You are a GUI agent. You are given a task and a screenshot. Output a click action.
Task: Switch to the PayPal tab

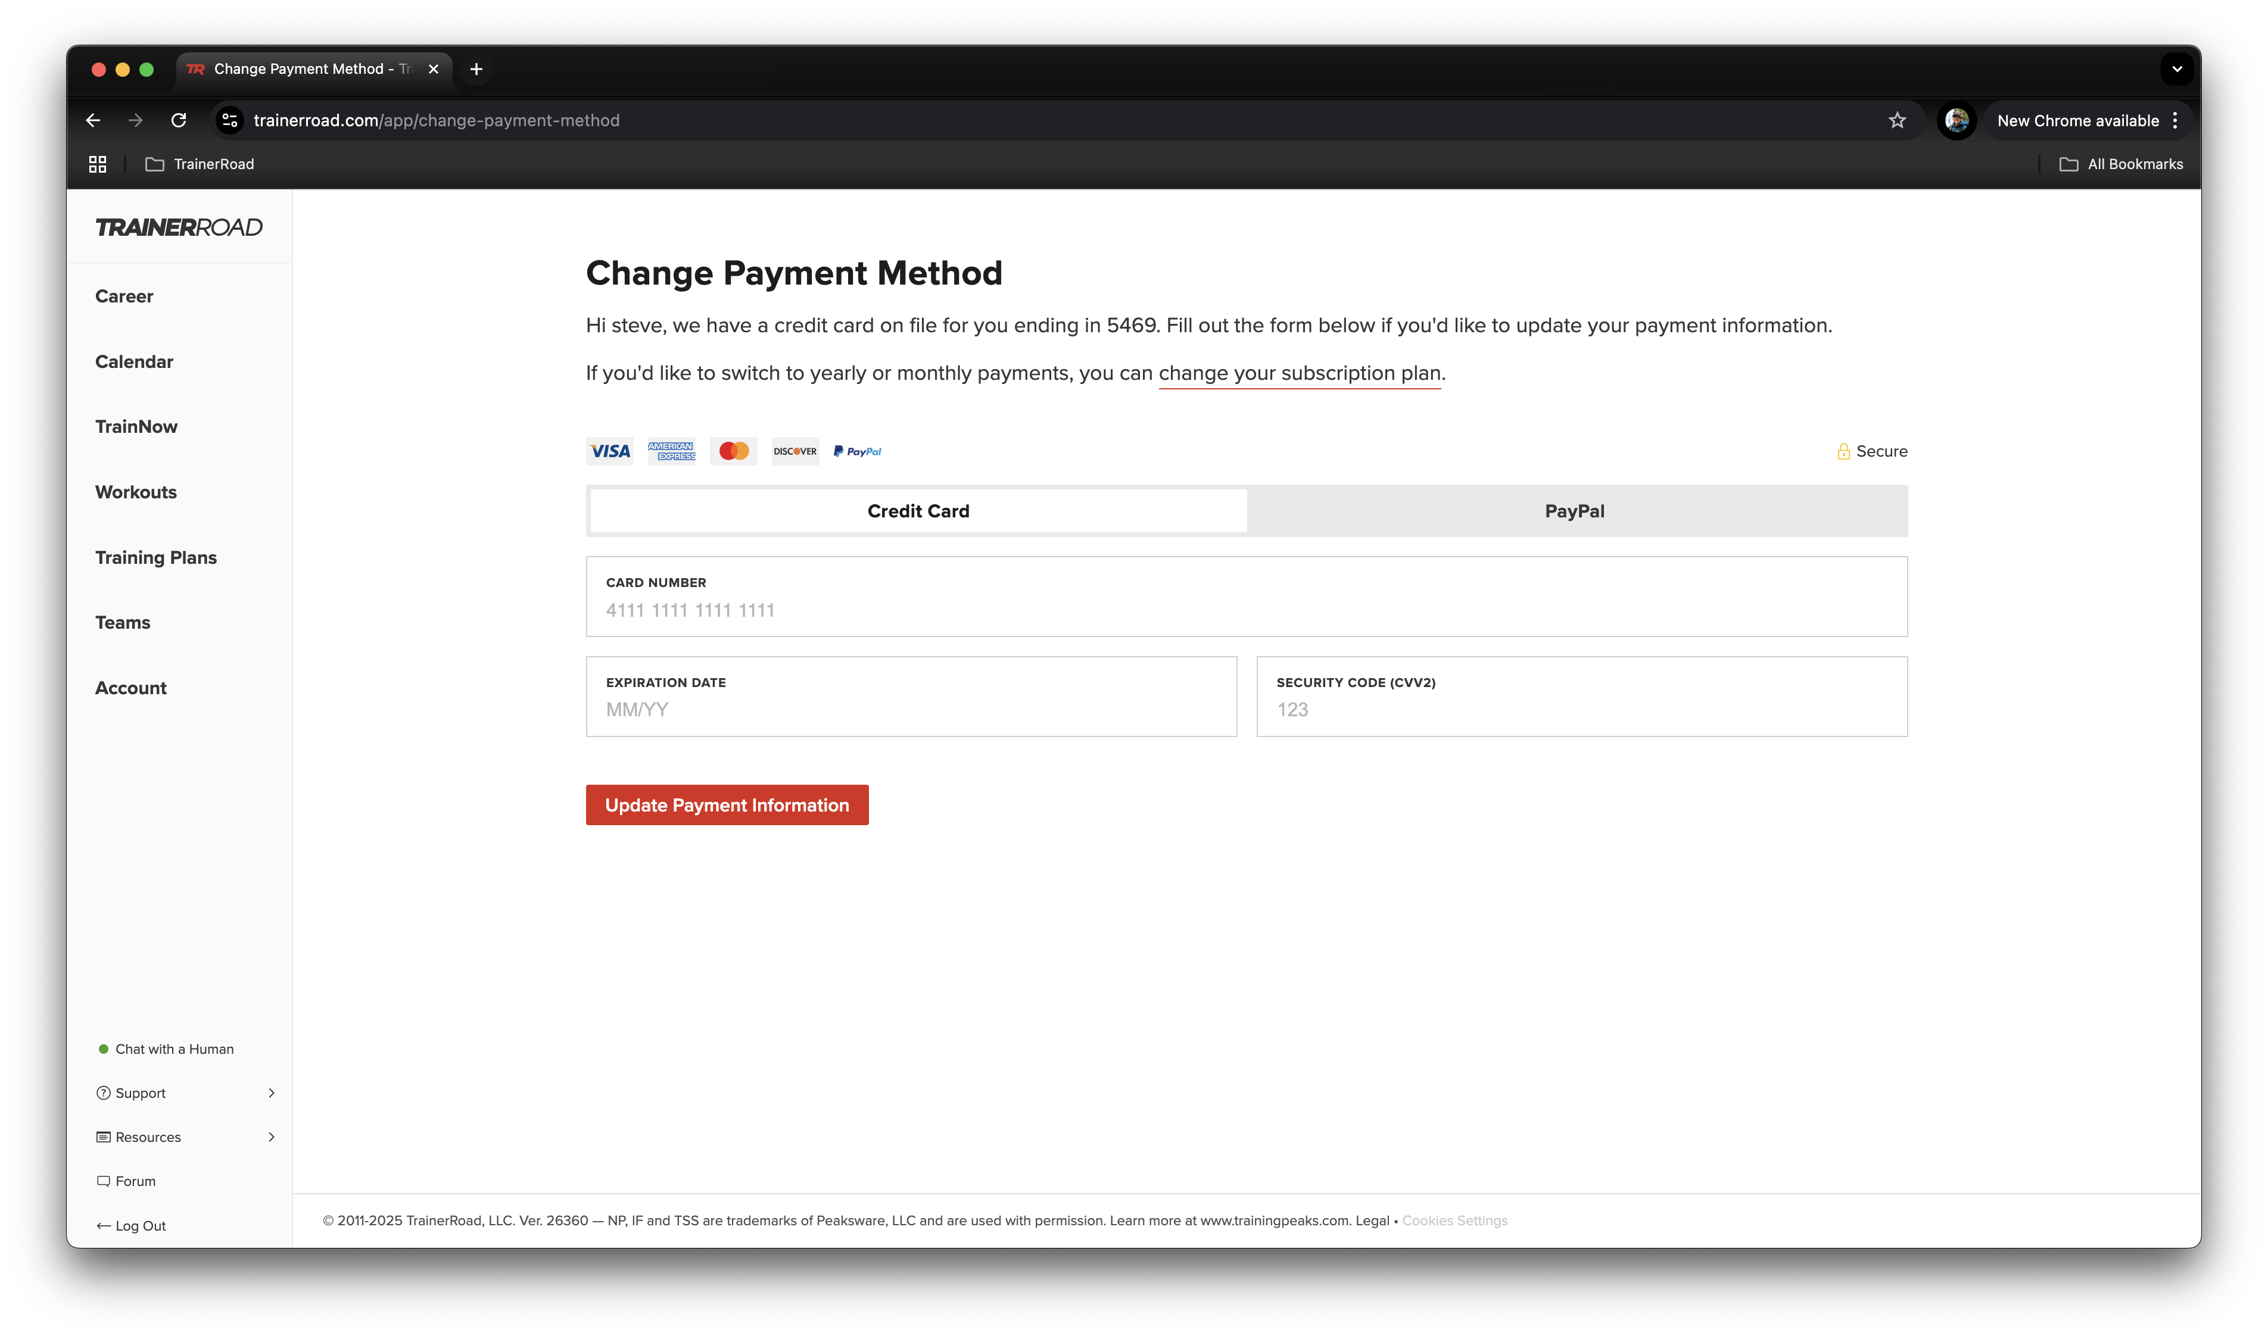coord(1575,511)
